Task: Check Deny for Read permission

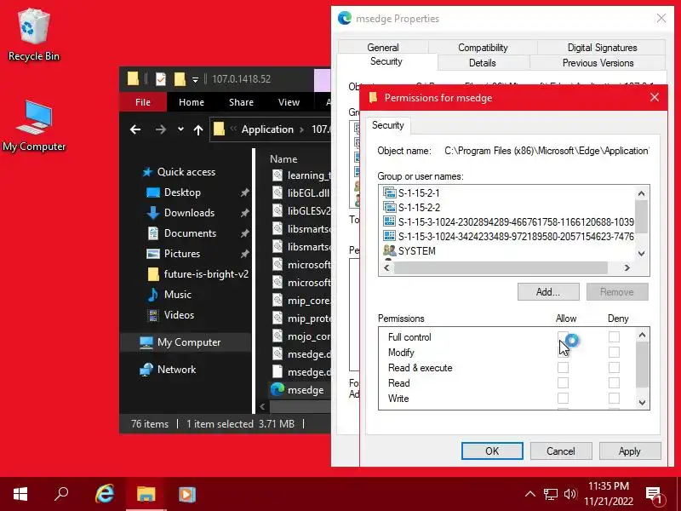Action: coord(614,382)
